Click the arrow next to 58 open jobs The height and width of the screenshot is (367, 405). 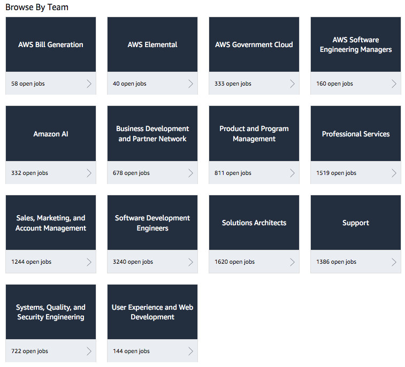point(89,83)
